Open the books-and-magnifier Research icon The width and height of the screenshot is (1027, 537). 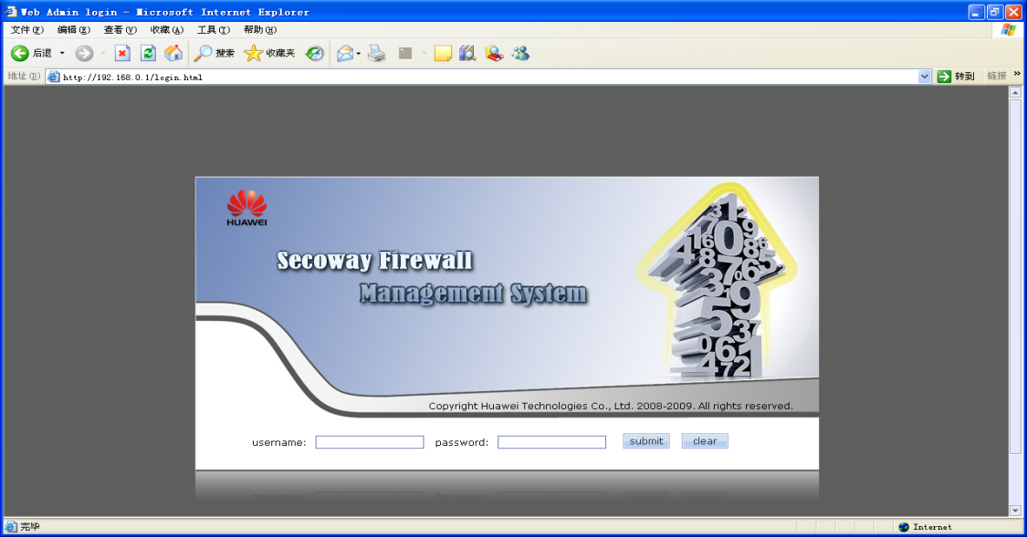(x=467, y=53)
